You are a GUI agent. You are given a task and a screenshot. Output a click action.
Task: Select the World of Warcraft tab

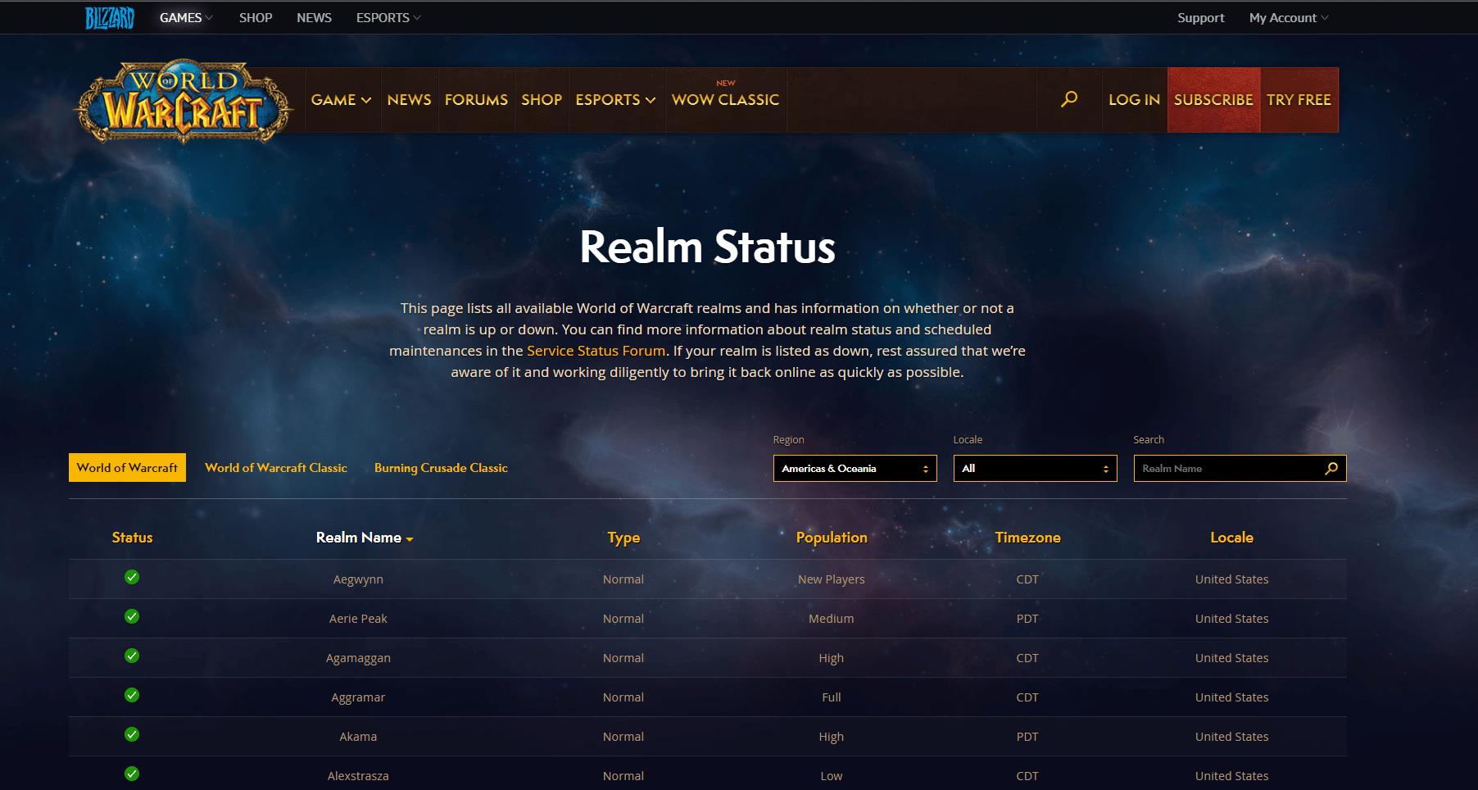pos(127,468)
